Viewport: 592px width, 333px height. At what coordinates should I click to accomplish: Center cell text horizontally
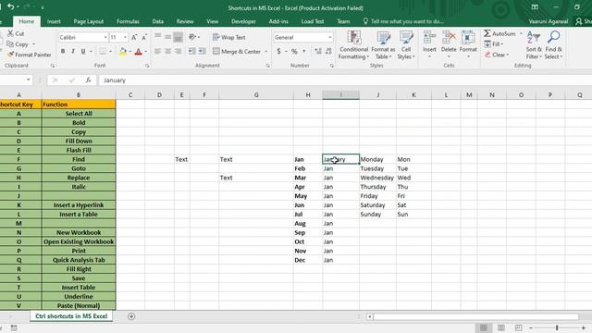tap(168, 52)
